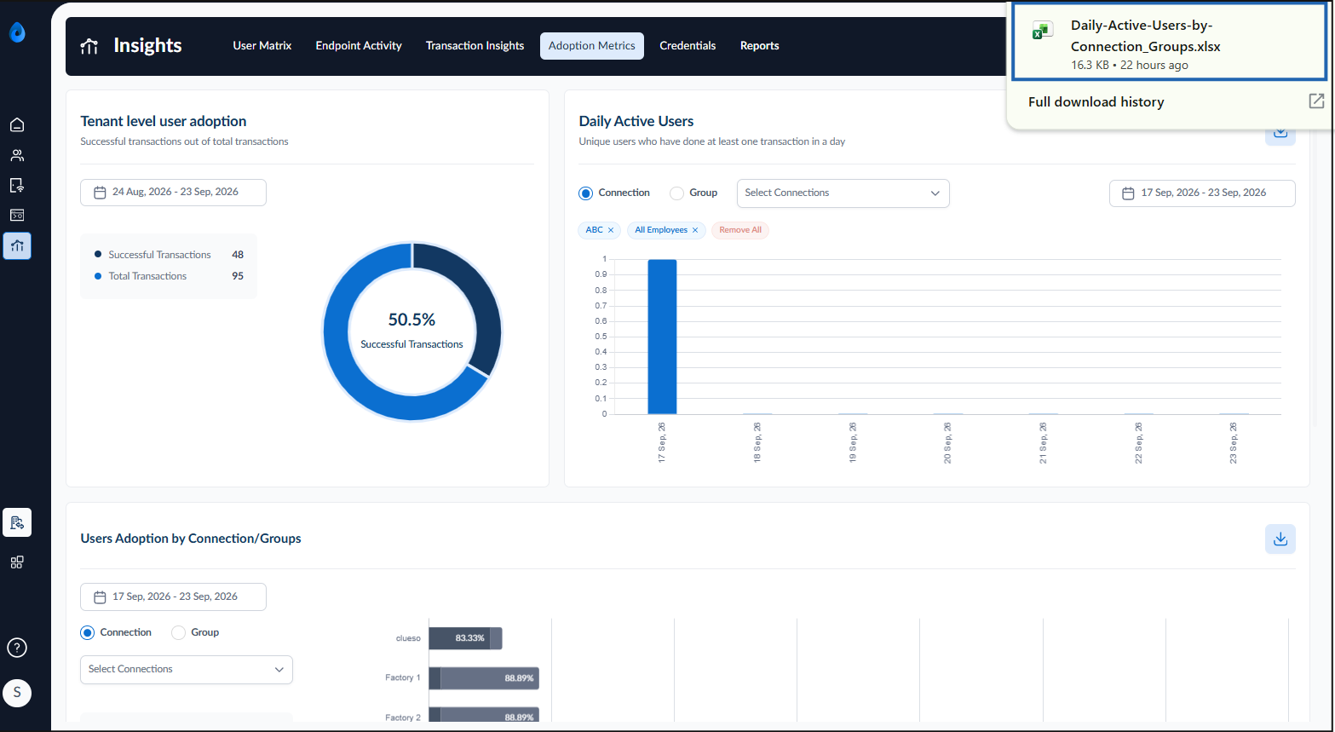Switch to Transaction Insights tab
The height and width of the screenshot is (732, 1335).
click(x=475, y=46)
